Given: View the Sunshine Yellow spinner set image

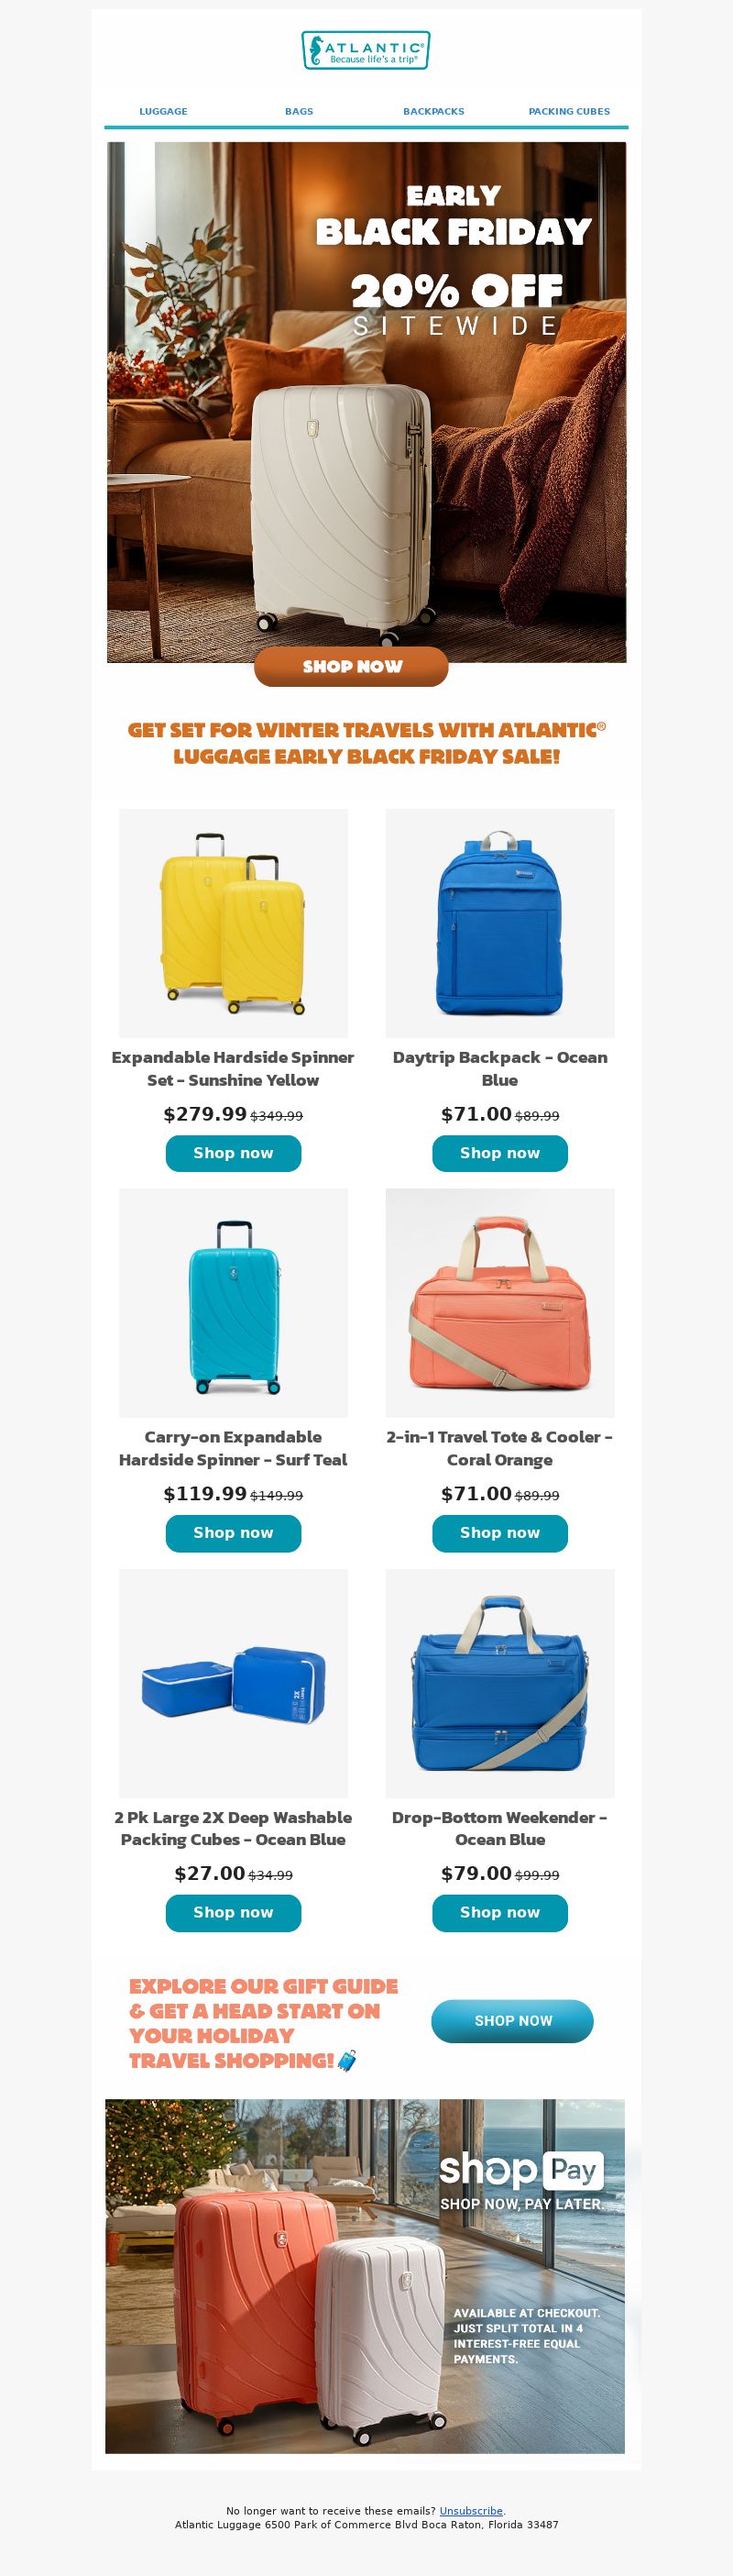Looking at the screenshot, I should pos(233,922).
